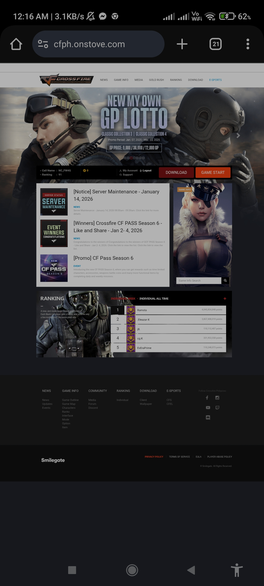The width and height of the screenshot is (264, 586).
Task: Open footer CFEL link
Action: click(170, 404)
